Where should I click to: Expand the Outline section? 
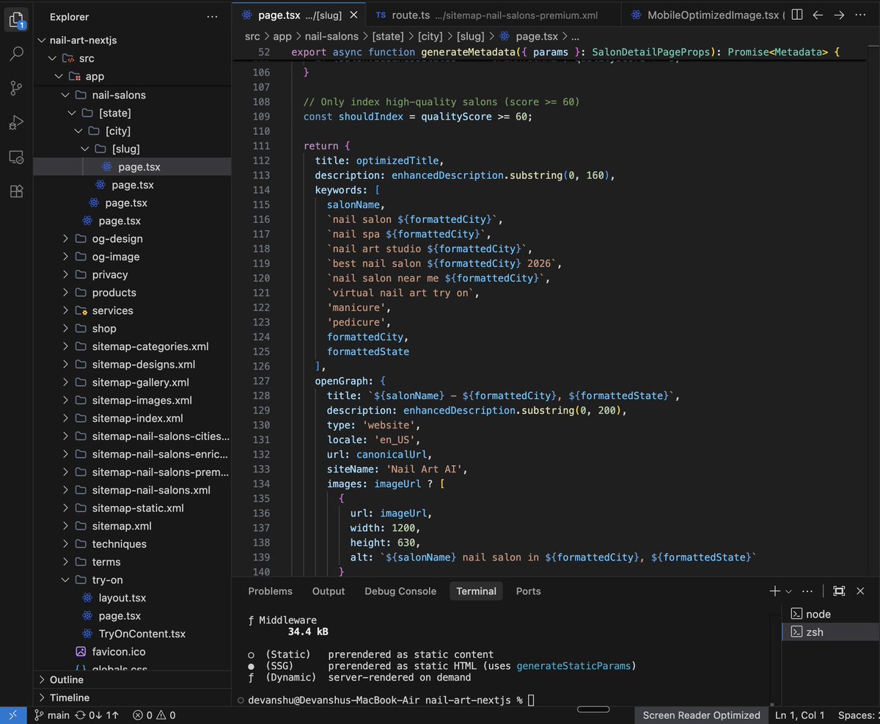coord(133,679)
